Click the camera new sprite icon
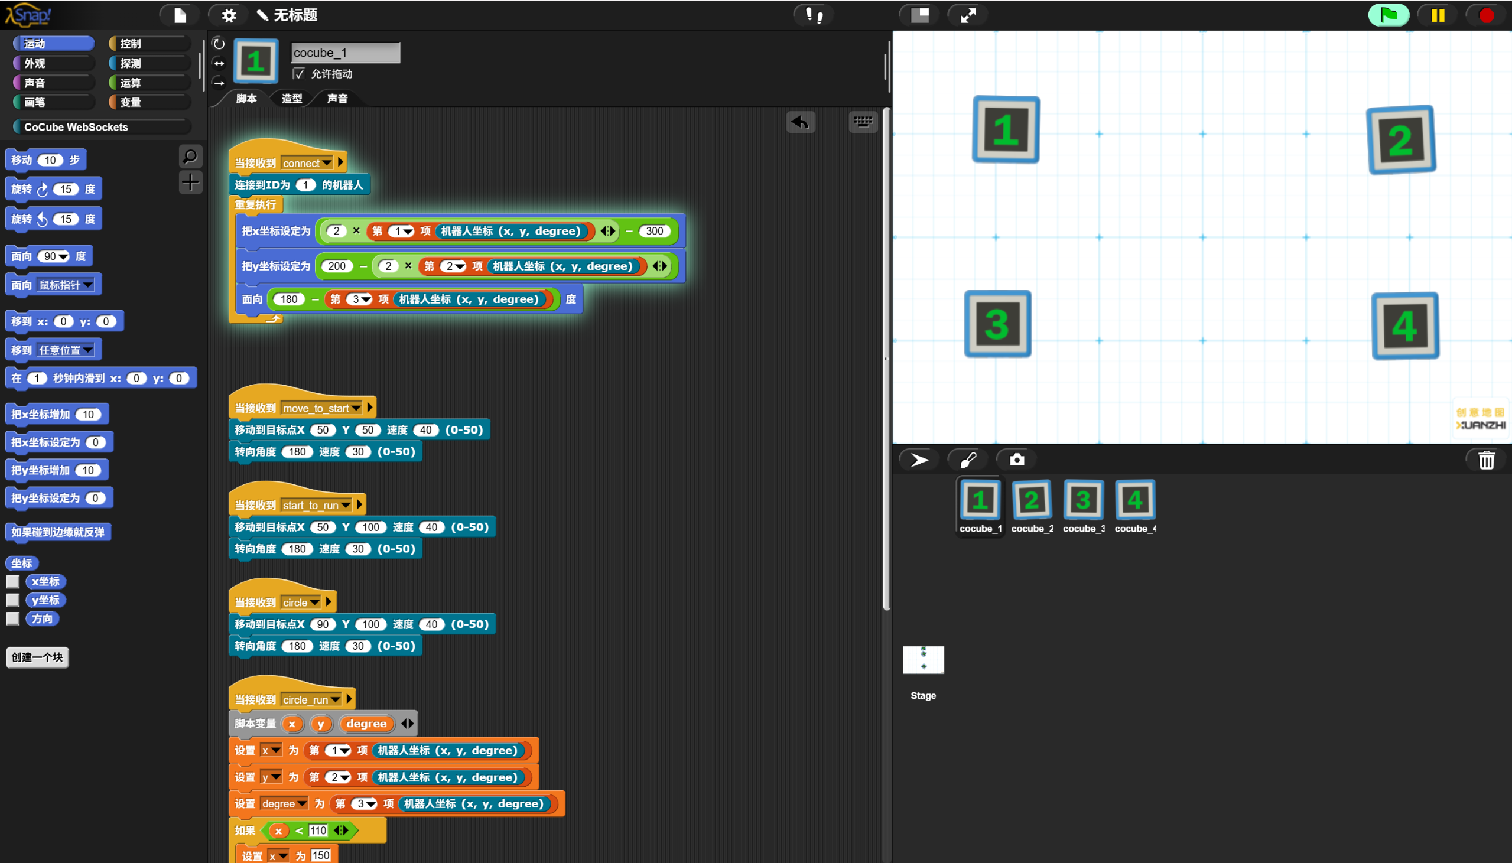 1016,460
